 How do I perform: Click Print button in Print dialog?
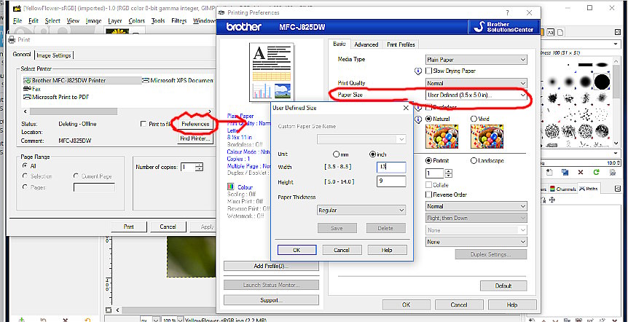tap(128, 227)
